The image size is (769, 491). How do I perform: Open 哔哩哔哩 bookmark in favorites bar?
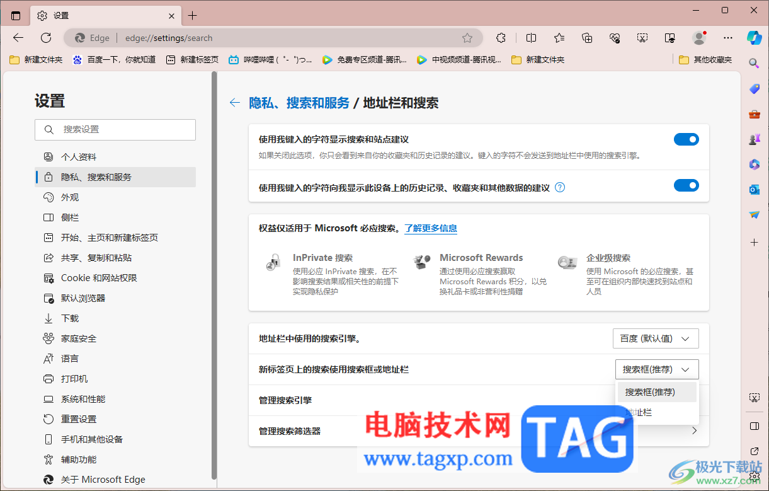click(270, 60)
